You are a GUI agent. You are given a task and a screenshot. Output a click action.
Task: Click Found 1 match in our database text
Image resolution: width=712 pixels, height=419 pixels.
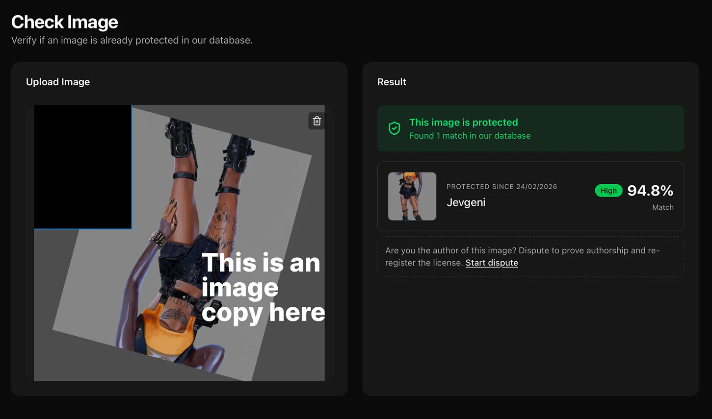(x=470, y=136)
